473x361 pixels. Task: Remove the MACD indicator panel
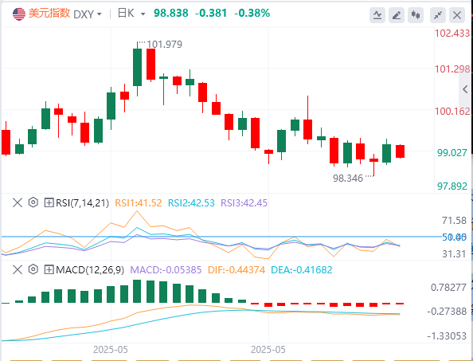18,269
